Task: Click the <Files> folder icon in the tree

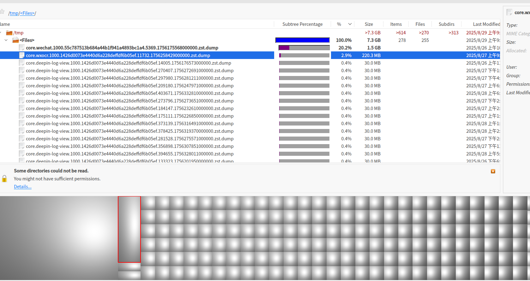Action: (15, 40)
